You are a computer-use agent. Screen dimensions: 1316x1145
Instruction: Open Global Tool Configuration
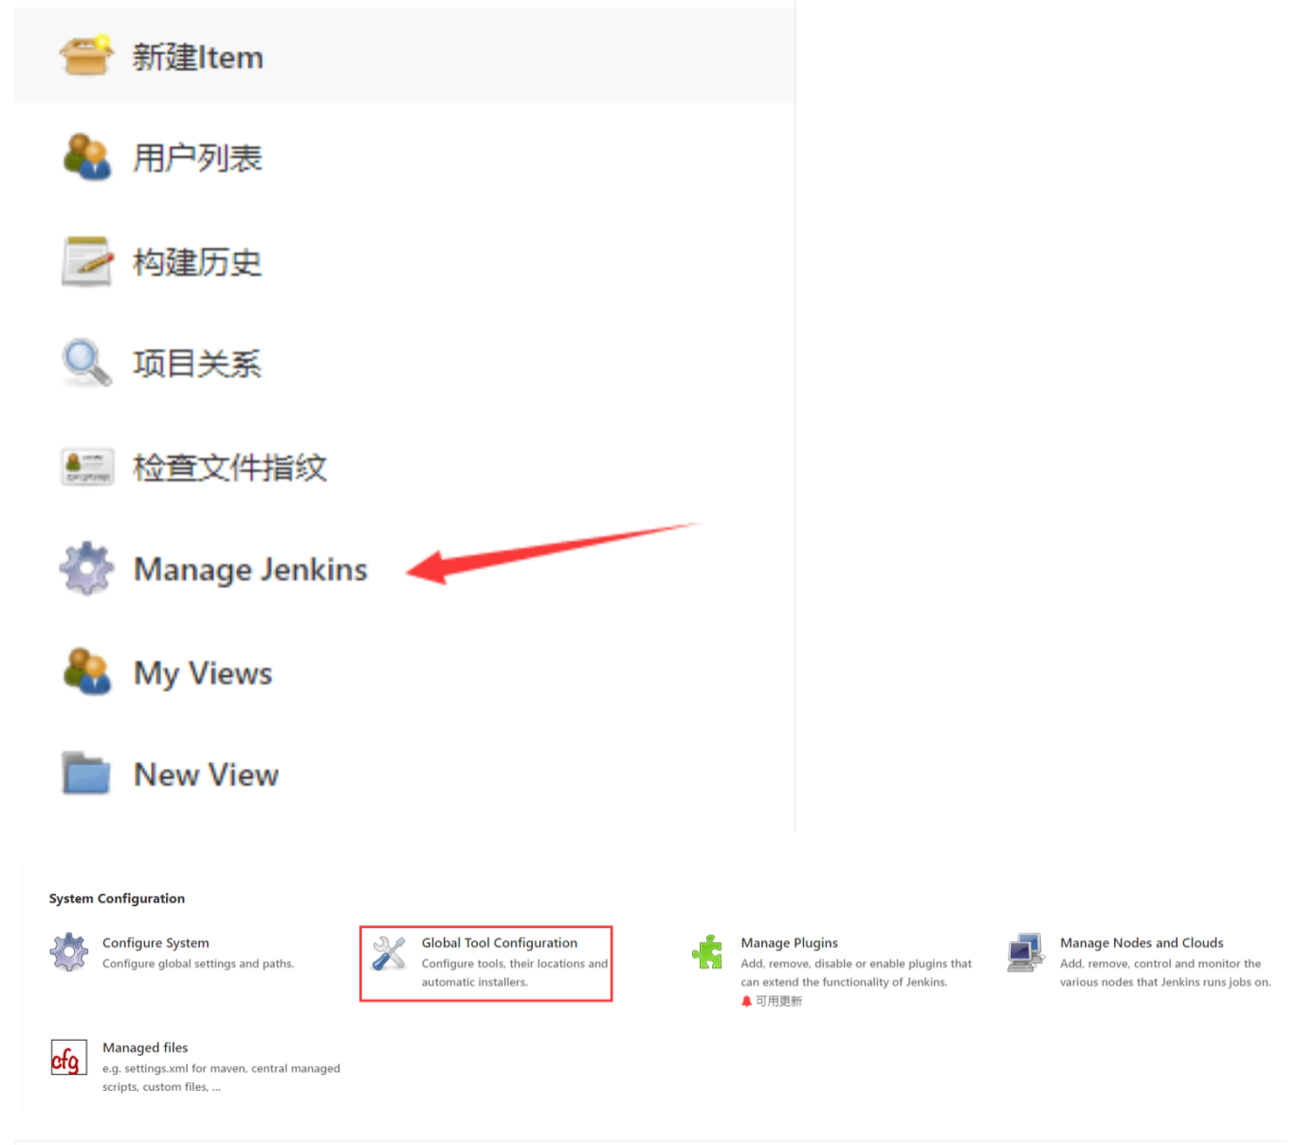(500, 943)
